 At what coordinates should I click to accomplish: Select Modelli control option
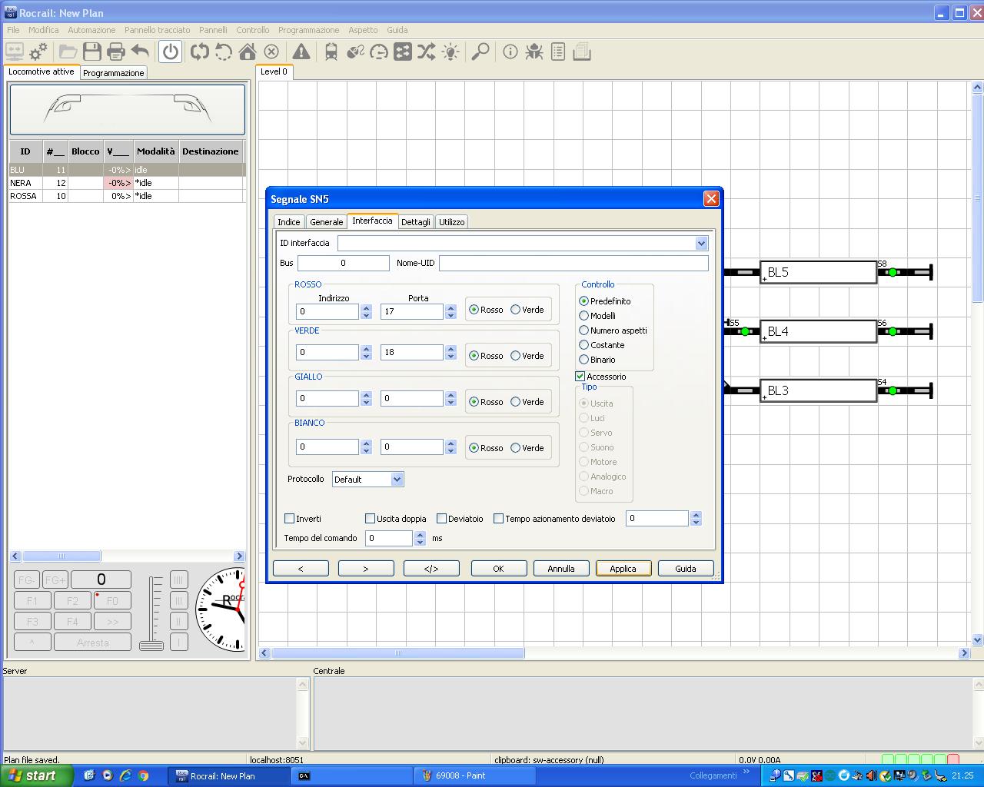(584, 316)
